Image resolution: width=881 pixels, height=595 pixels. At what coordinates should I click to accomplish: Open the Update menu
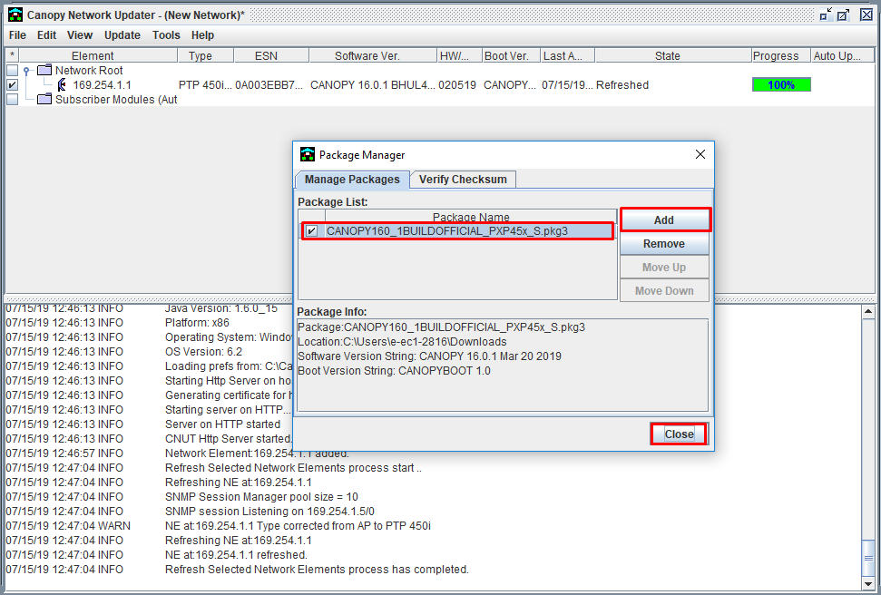(122, 34)
